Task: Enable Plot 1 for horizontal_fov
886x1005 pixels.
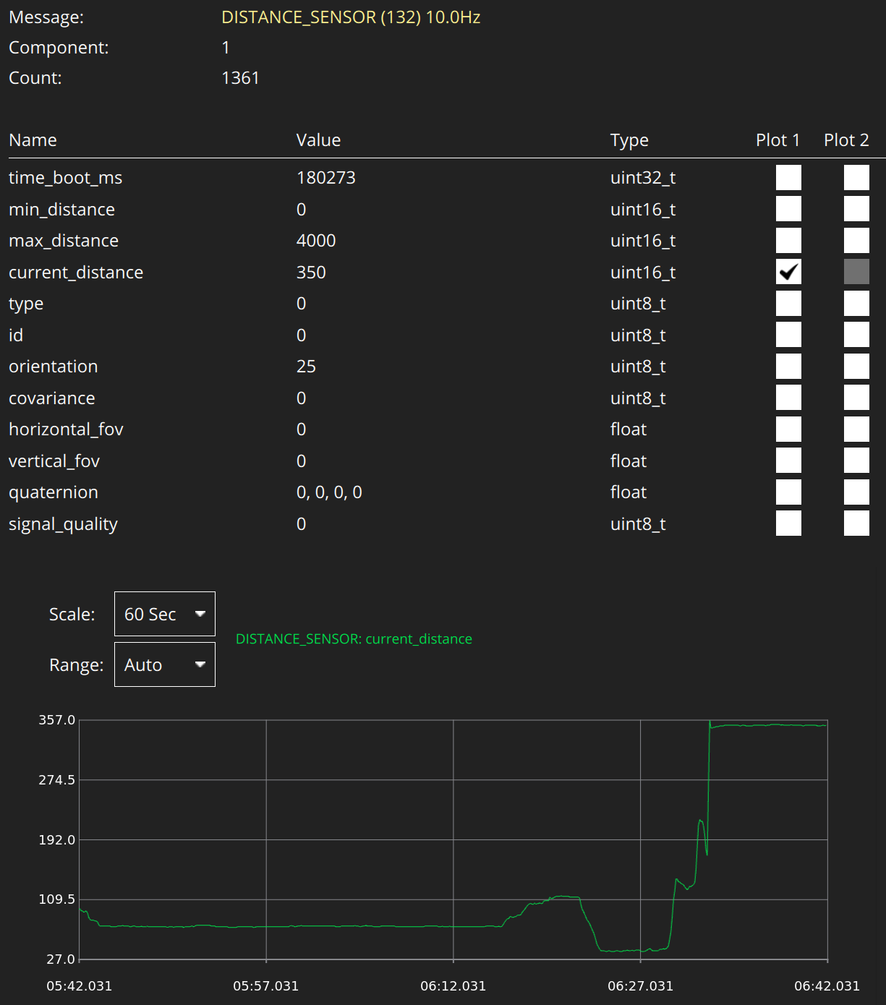Action: tap(788, 429)
